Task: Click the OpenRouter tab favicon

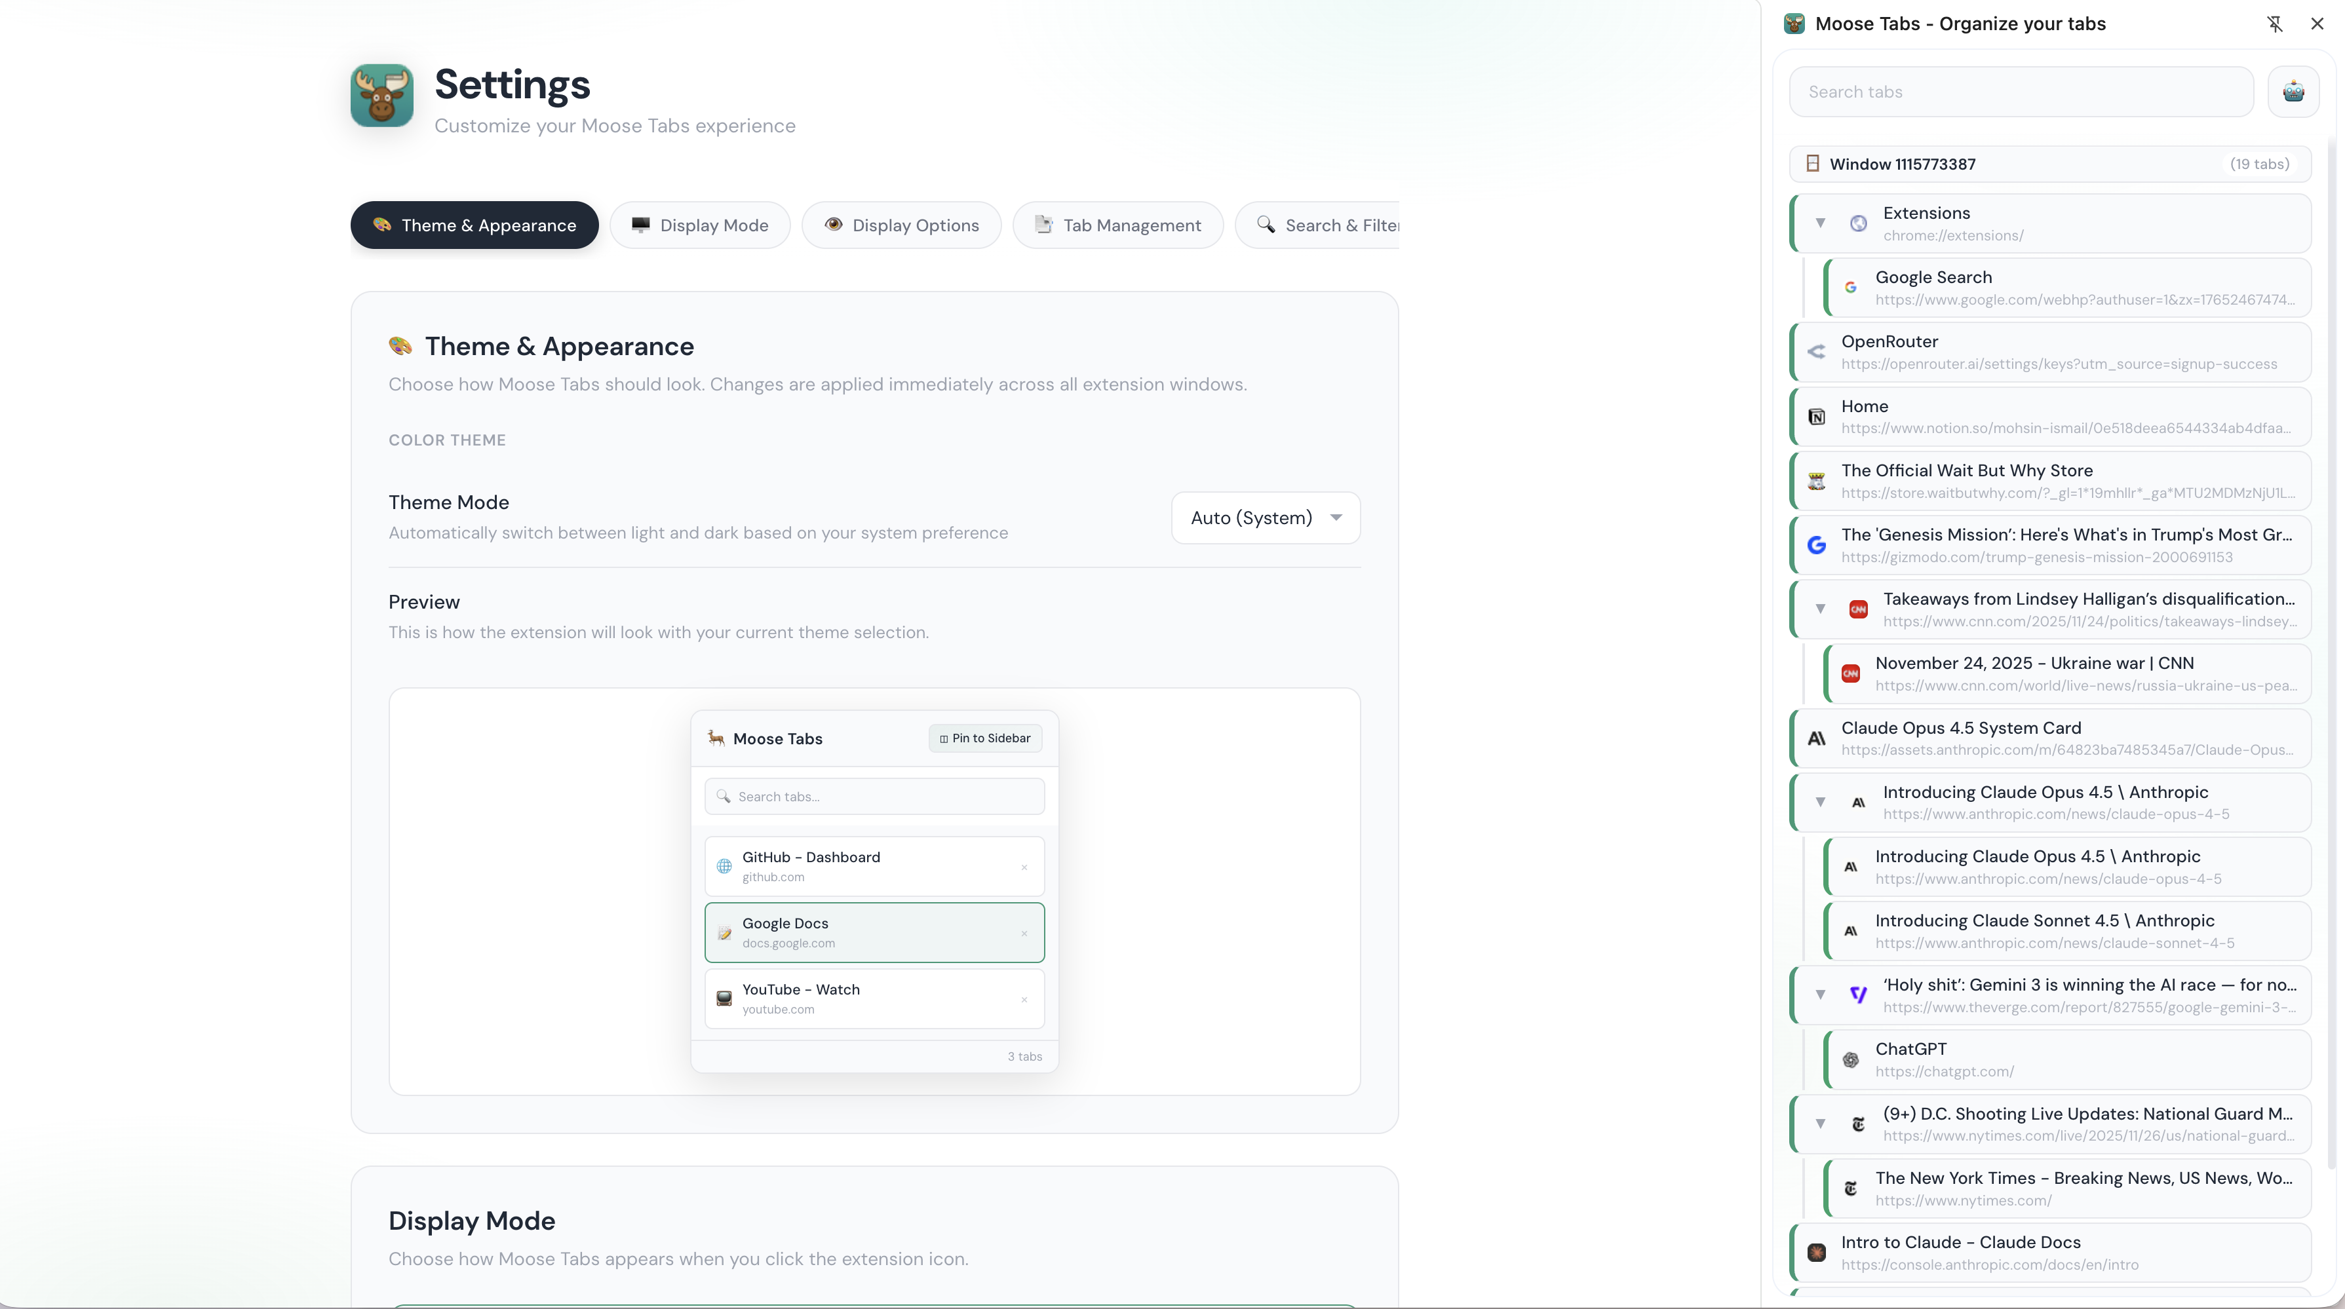Action: pos(1816,352)
